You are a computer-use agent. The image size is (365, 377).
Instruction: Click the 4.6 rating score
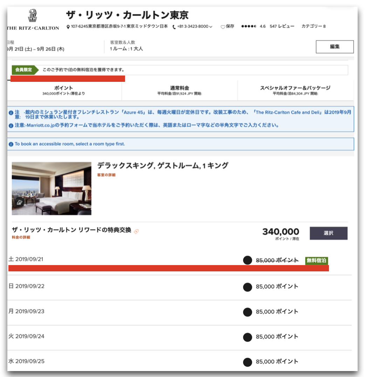[263, 26]
